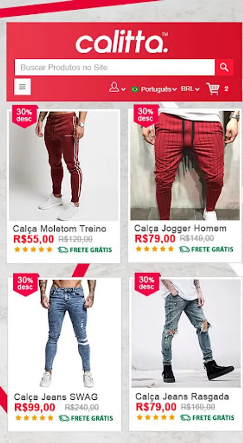Click the magnifier search button

[224, 67]
